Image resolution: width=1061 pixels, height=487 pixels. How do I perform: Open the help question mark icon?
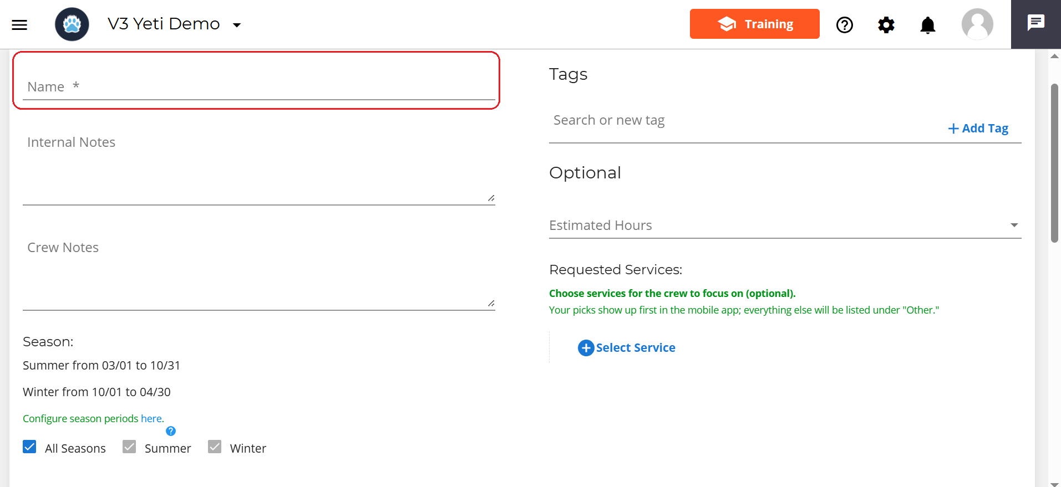pyautogui.click(x=844, y=25)
